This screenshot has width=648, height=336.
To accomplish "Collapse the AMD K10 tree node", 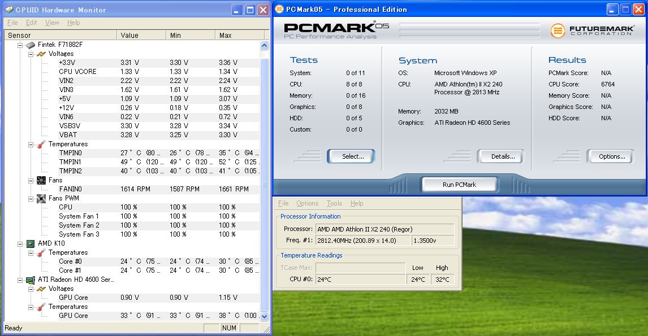I will pyautogui.click(x=20, y=243).
